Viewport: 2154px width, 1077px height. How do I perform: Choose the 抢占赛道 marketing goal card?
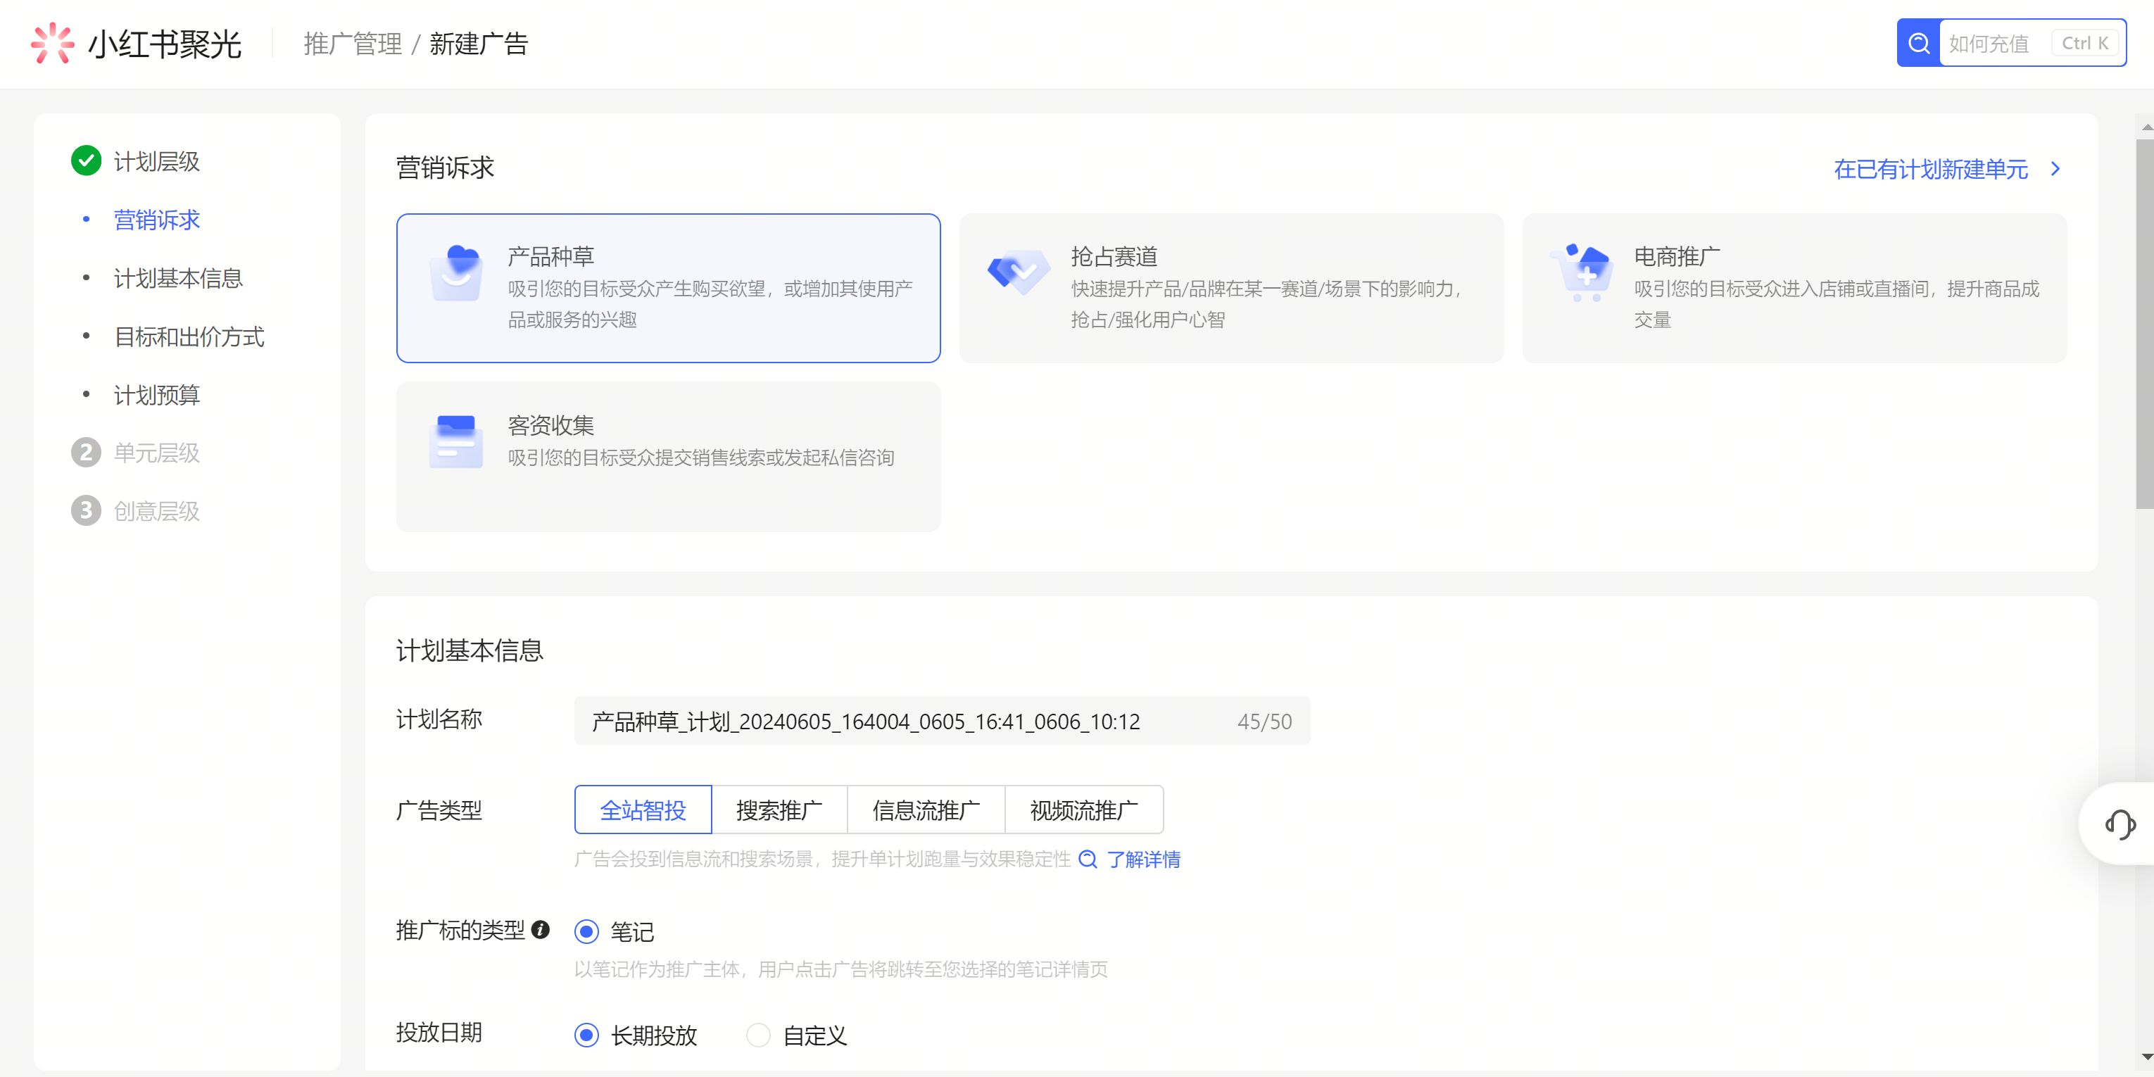1231,288
